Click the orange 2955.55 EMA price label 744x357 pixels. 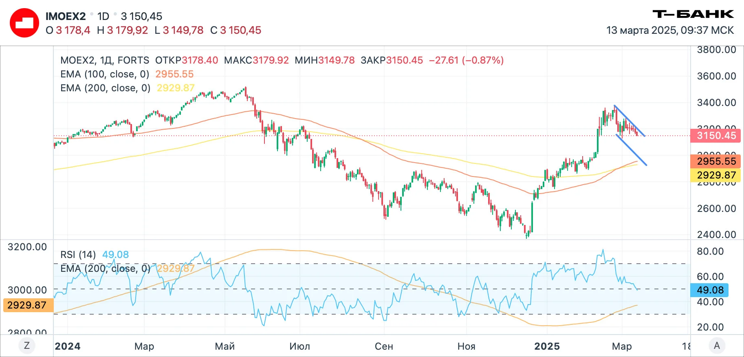(x=716, y=161)
